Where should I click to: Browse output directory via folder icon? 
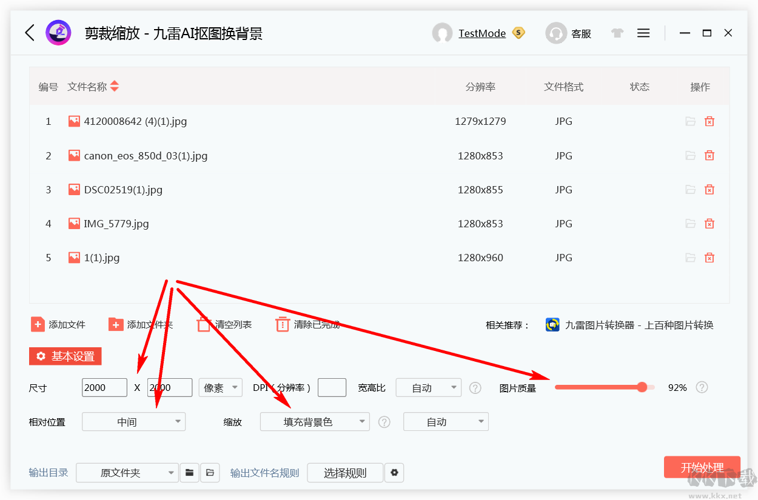click(x=190, y=473)
